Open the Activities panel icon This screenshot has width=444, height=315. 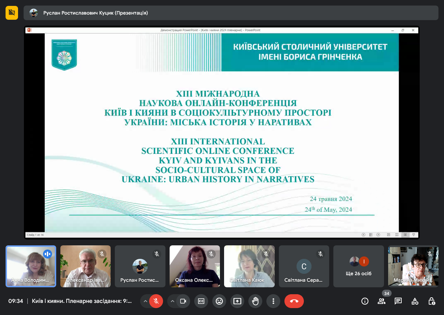[x=415, y=301]
